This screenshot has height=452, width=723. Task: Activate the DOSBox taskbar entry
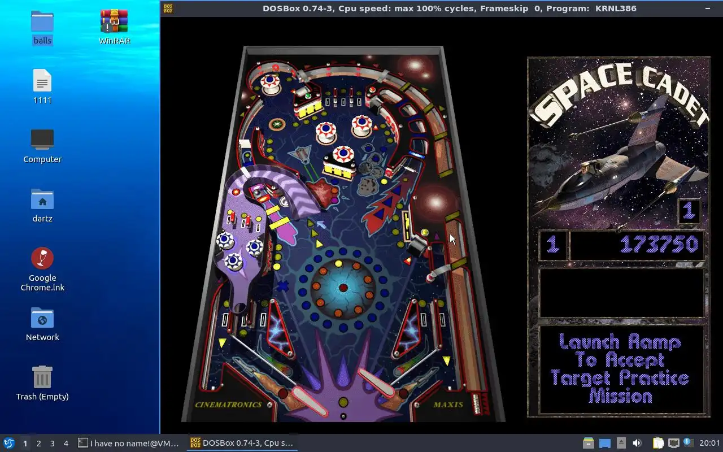[x=242, y=443]
